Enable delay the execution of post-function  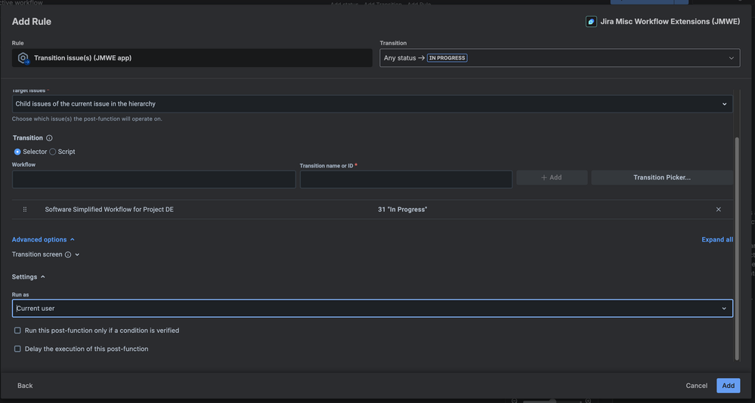pos(17,349)
